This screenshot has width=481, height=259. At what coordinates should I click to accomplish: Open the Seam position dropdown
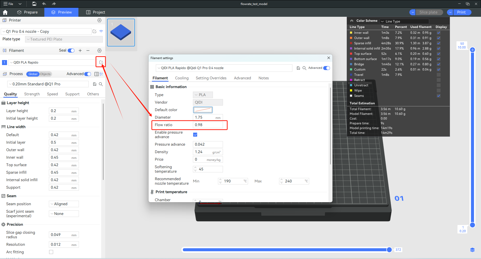[x=64, y=204]
